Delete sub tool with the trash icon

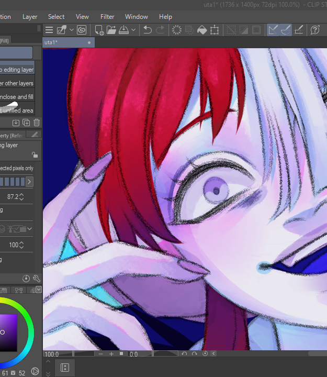tap(37, 123)
